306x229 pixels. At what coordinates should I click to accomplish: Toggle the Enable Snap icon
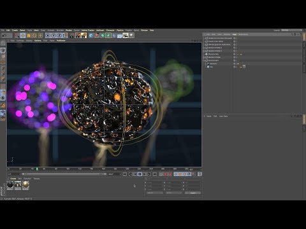pyautogui.click(x=3, y=106)
